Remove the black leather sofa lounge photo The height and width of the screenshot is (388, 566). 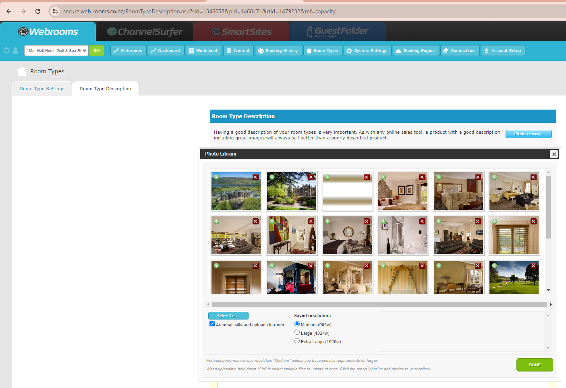point(478,222)
